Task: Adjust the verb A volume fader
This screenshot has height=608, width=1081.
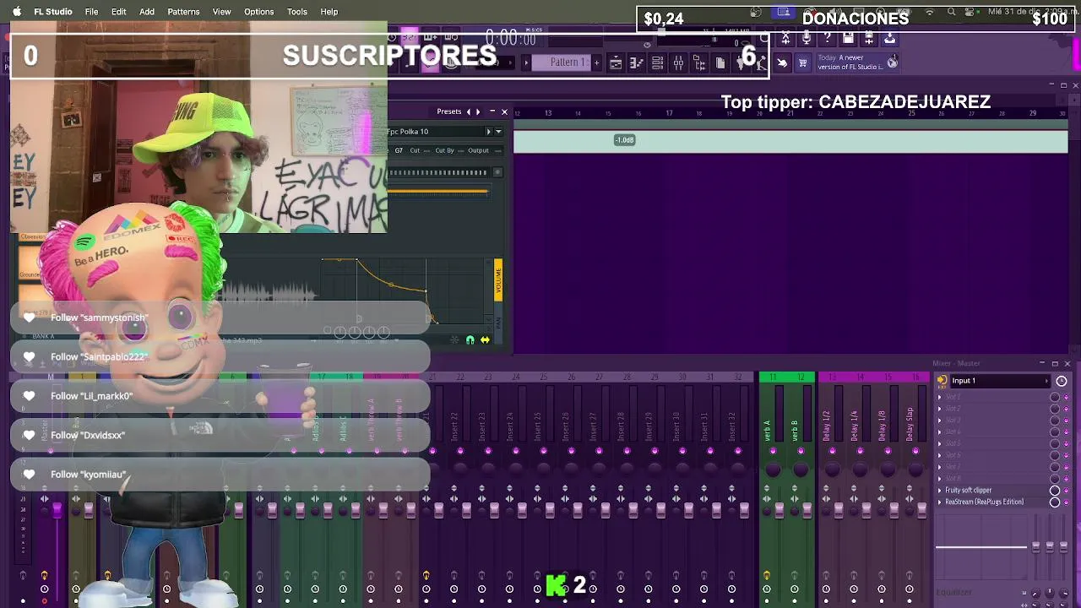Action: coord(780,510)
